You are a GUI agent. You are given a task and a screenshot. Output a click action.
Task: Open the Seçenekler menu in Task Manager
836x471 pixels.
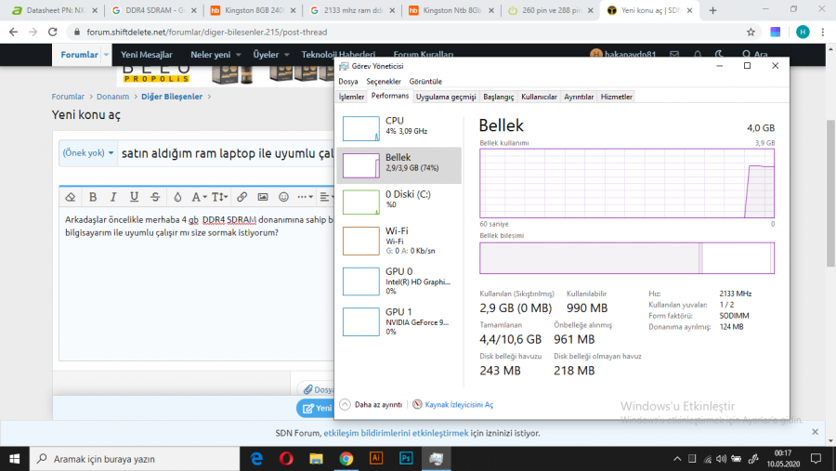(384, 82)
